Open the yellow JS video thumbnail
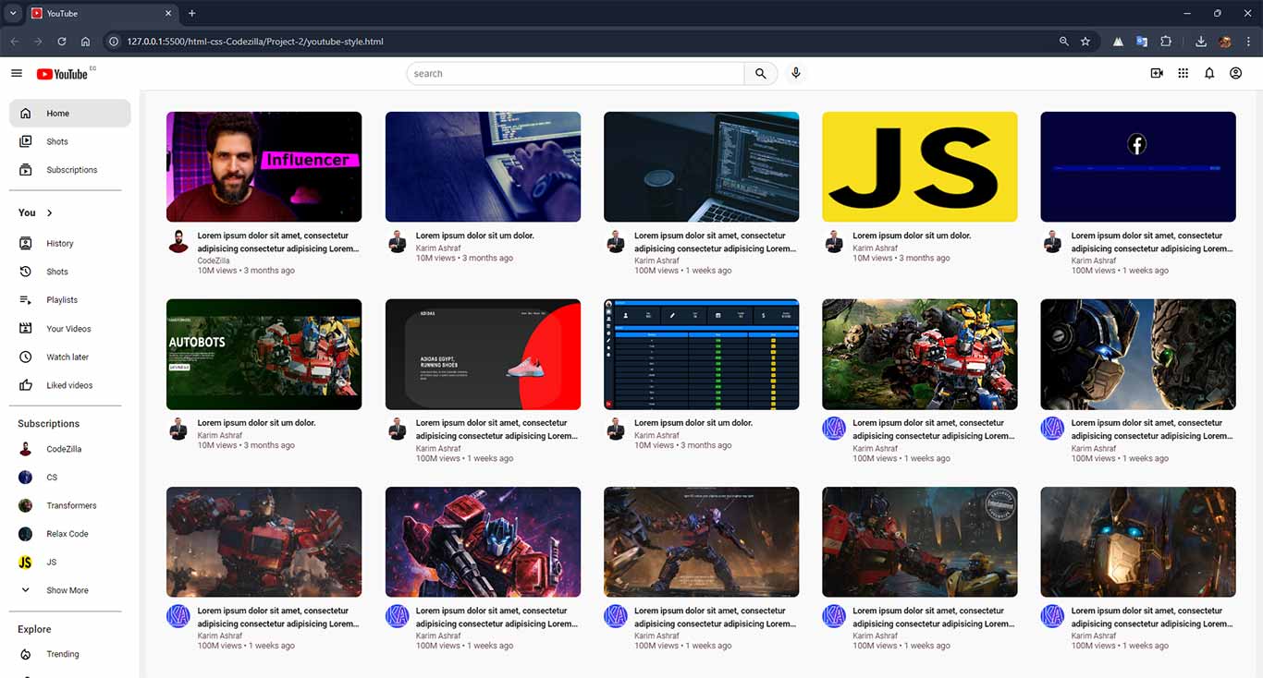 [x=919, y=167]
